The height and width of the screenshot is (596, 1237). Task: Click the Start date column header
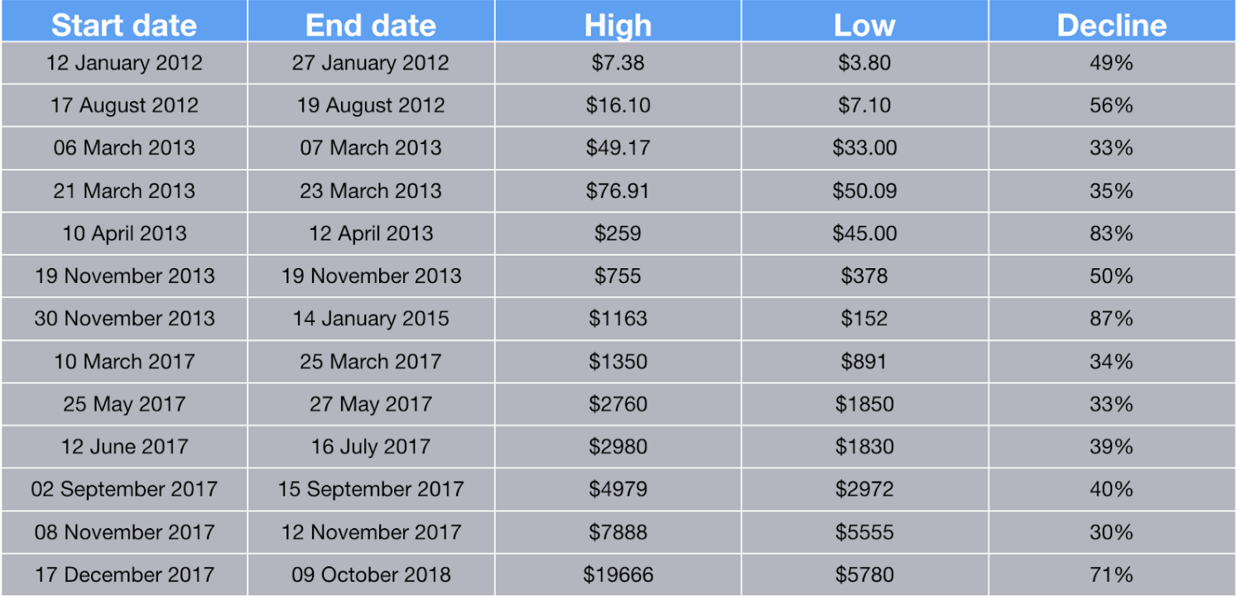tap(124, 24)
